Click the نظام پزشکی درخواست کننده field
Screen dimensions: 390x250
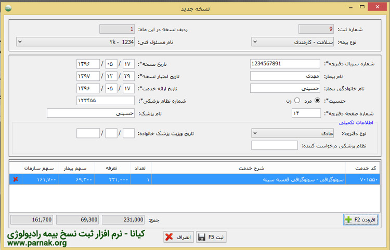pos(266,146)
